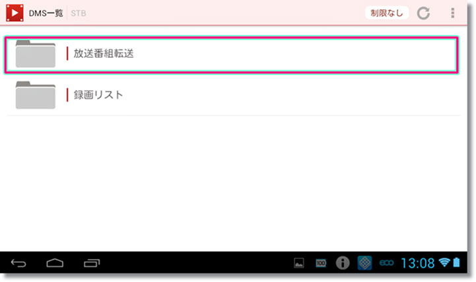The image size is (476, 282).
Task: Open the 放送番組転送 folder row
Action: pyautogui.click(x=231, y=55)
